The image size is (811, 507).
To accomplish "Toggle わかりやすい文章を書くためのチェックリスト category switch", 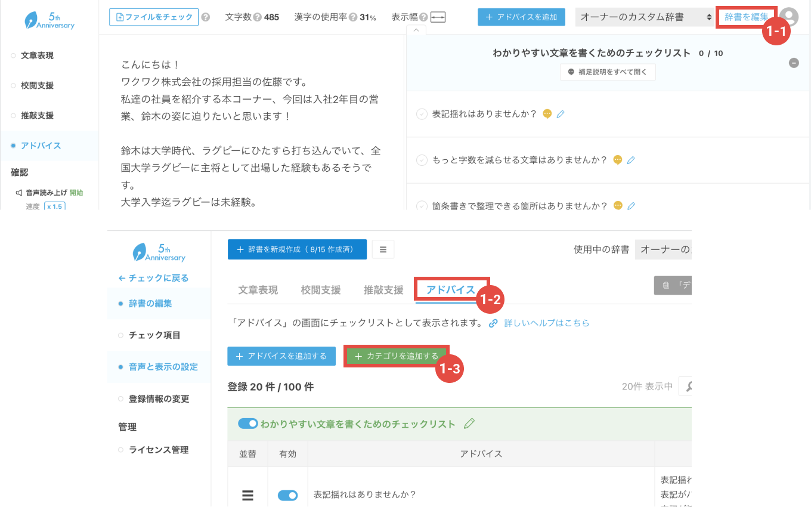I will pyautogui.click(x=247, y=423).
